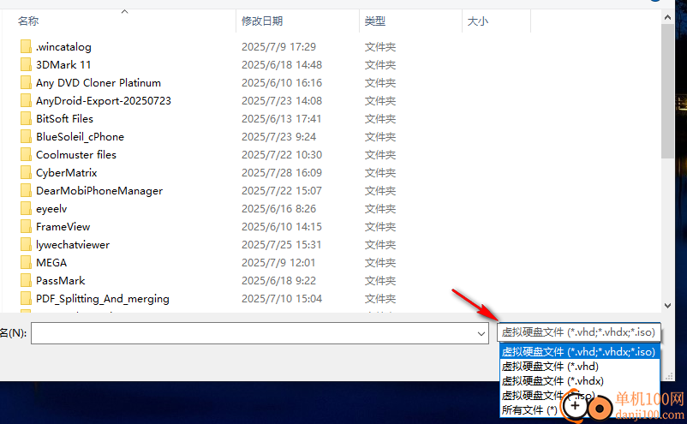This screenshot has height=424, width=687.
Task: Click the 3DMark 11 folder icon
Action: click(x=26, y=64)
